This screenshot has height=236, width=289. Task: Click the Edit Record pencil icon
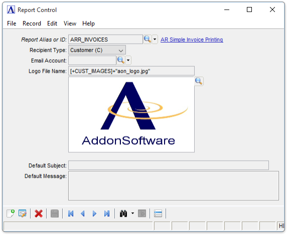[x=23, y=213]
